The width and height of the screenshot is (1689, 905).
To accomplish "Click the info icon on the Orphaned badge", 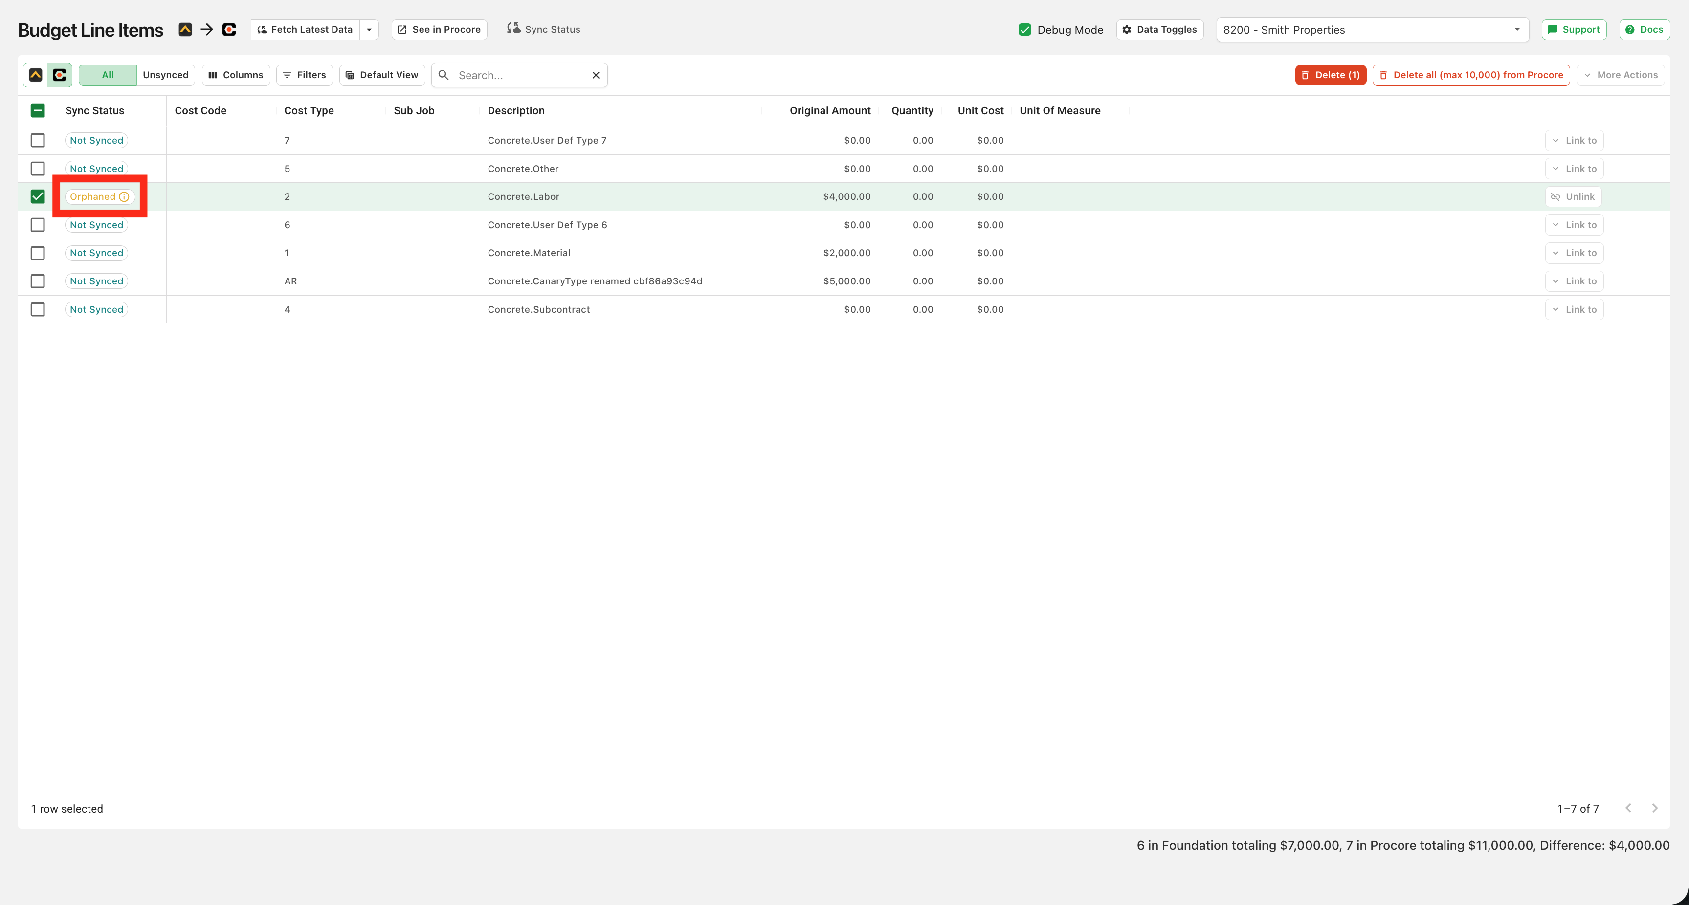I will 124,196.
